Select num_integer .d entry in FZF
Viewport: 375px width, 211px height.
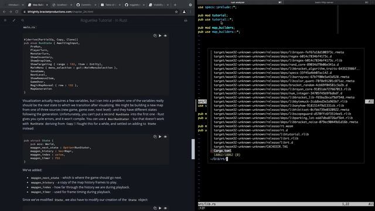coord(278,93)
